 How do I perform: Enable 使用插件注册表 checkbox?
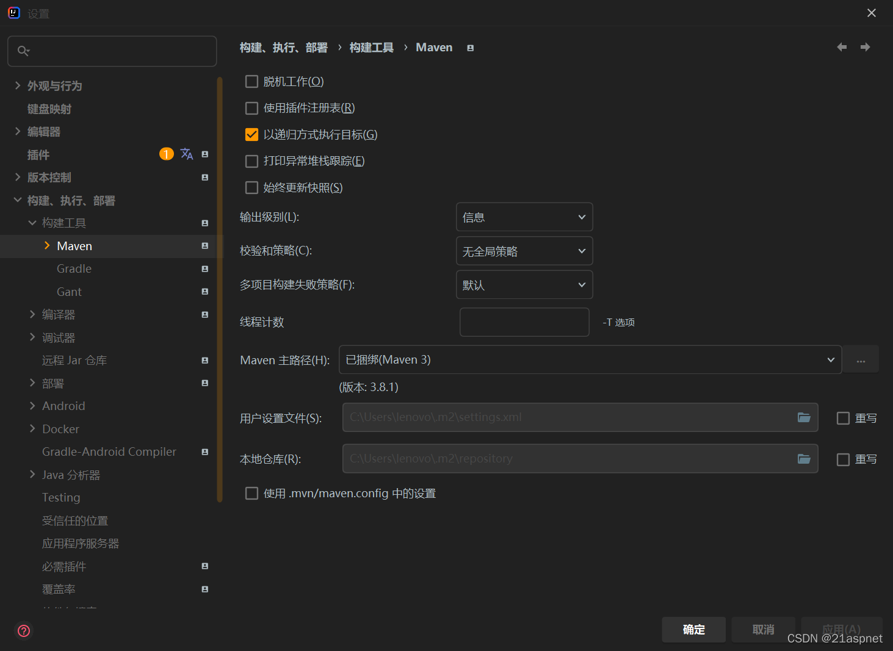pos(251,108)
